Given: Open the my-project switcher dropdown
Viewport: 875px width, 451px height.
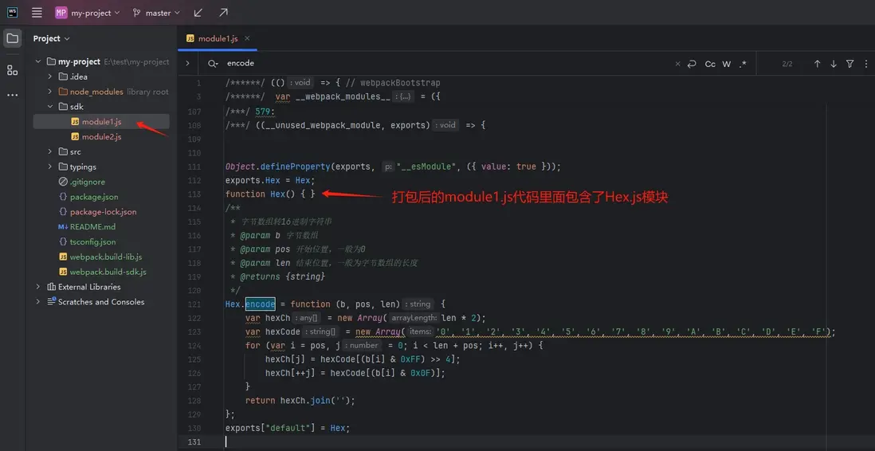Looking at the screenshot, I should (x=88, y=12).
